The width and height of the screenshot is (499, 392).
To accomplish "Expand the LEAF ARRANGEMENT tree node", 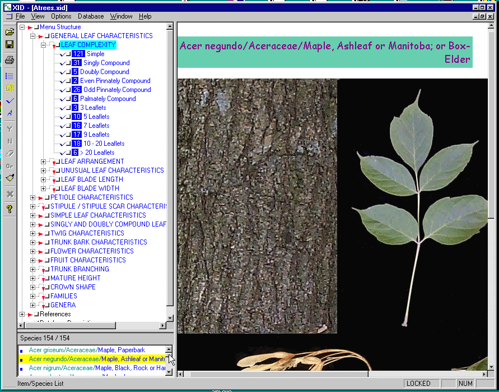I will (44, 162).
